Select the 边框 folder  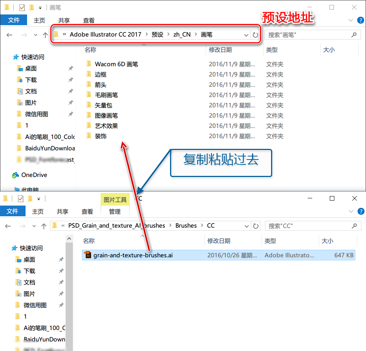101,74
